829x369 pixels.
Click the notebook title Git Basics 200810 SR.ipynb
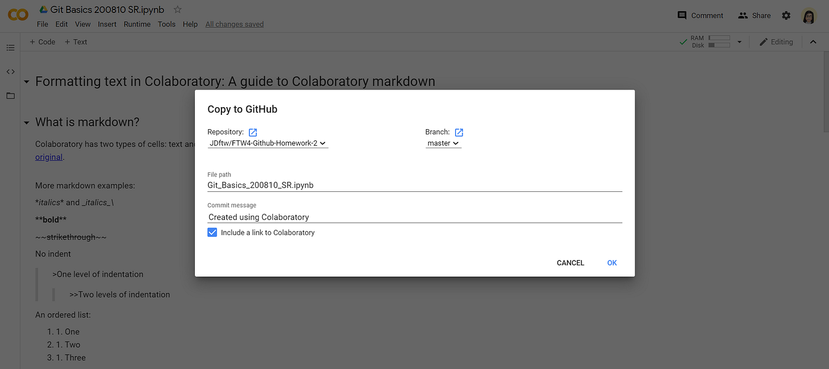(x=107, y=9)
